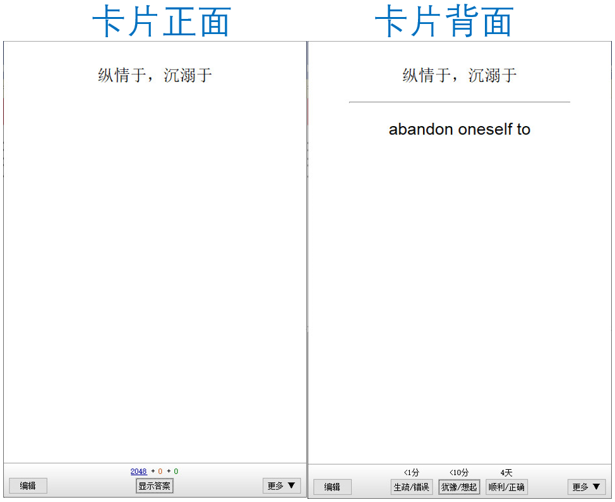
Task: Click the 2048 new cards count link
Action: pos(138,472)
